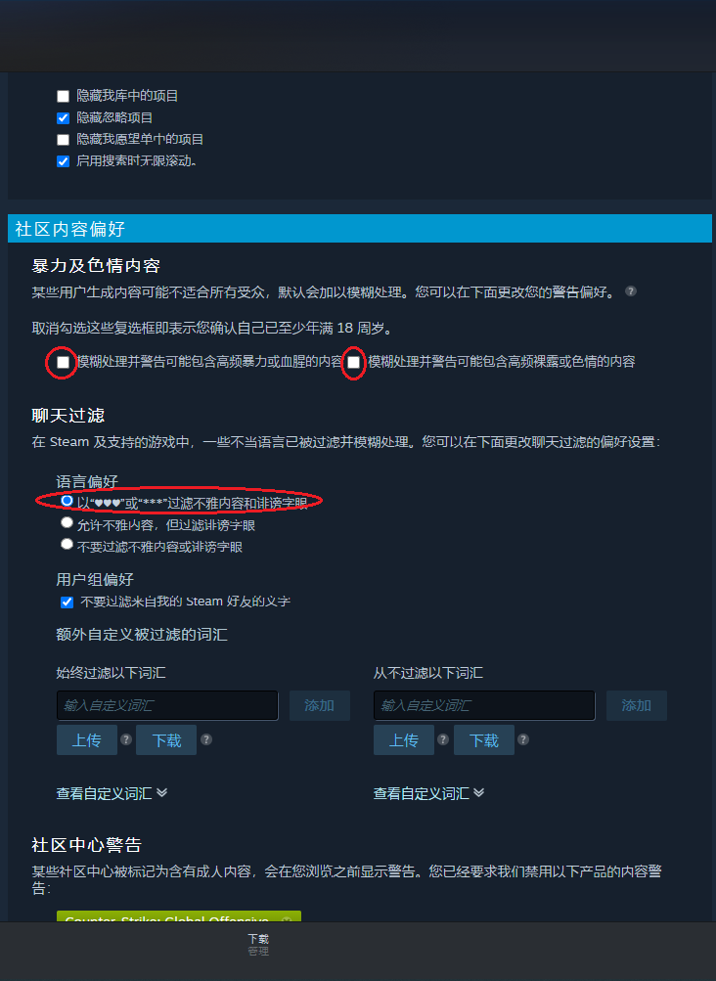Select 不要过滤不雅内容或诽谤字眼 radio option

click(67, 545)
